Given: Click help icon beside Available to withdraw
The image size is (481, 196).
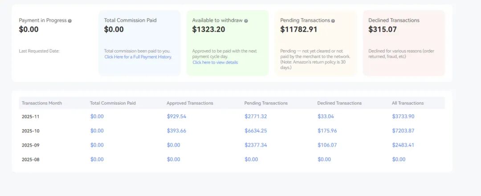Looking at the screenshot, I should point(246,21).
